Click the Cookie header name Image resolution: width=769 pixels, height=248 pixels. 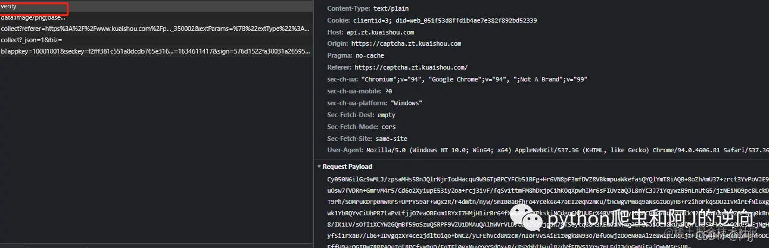coord(338,20)
